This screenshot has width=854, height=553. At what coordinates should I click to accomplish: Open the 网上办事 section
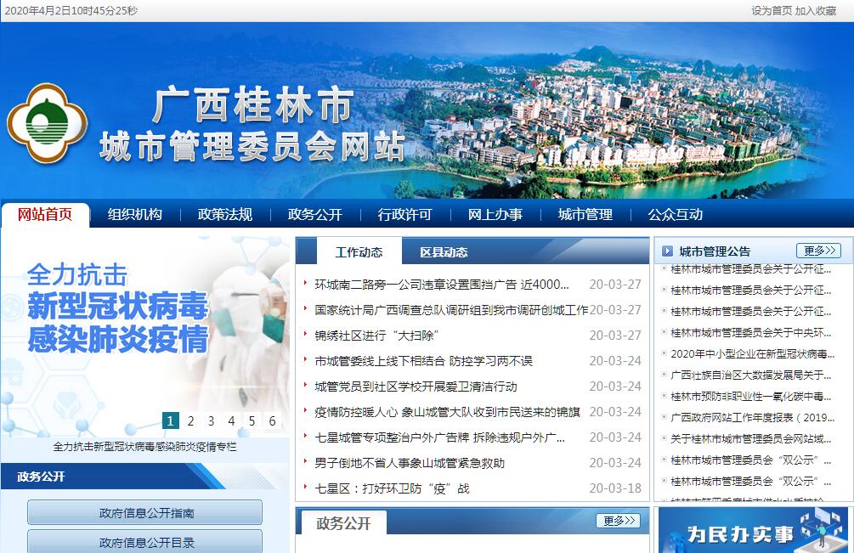(x=495, y=215)
